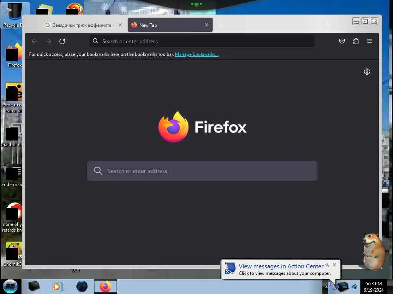Focus the top address bar field
The image size is (393, 294).
click(202, 41)
